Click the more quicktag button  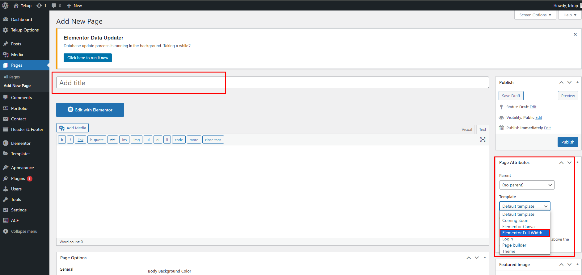[194, 140]
